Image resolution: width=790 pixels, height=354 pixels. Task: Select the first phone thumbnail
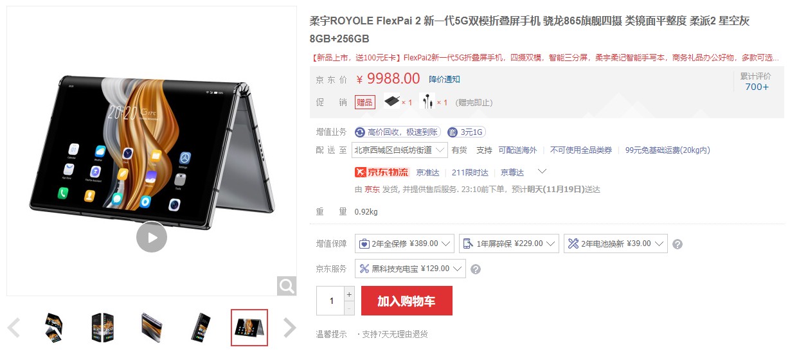pyautogui.click(x=54, y=328)
